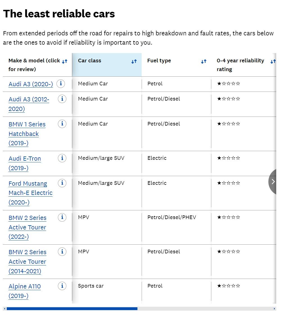
Task: Open info icon beside Alpine A110
Action: [62, 286]
